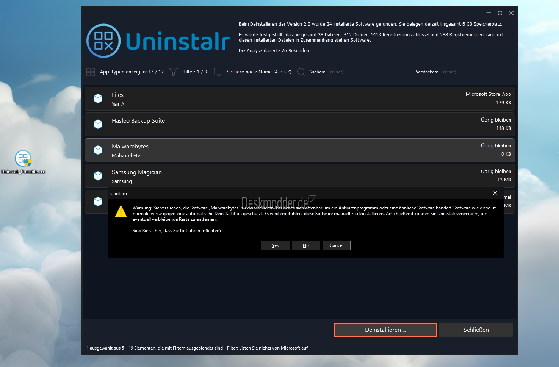Viewport: 559px width, 367px height.
Task: Close the Uninstalr window
Action: click(511, 13)
